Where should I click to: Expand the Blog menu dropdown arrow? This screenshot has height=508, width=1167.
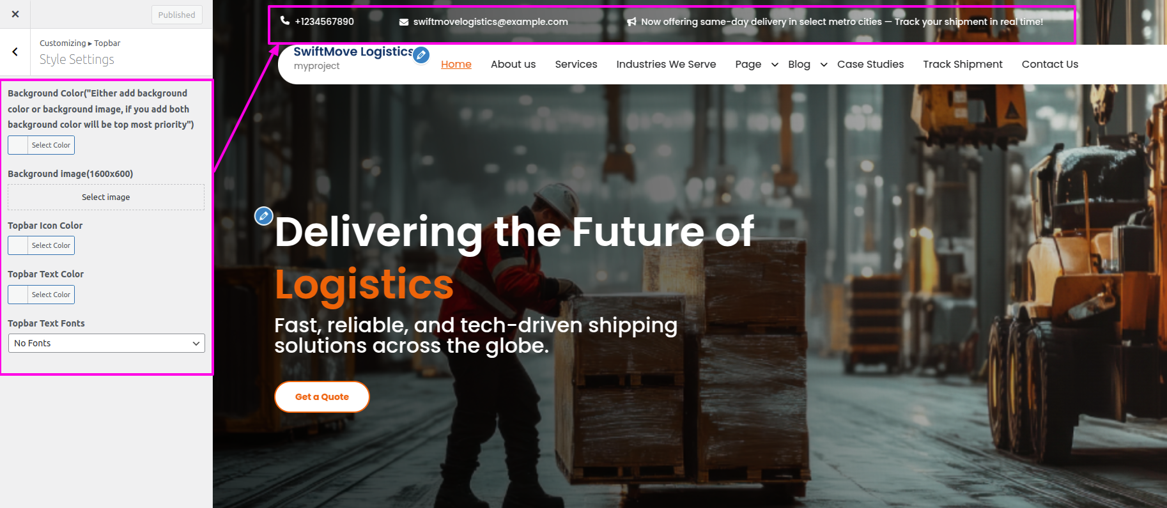point(824,65)
